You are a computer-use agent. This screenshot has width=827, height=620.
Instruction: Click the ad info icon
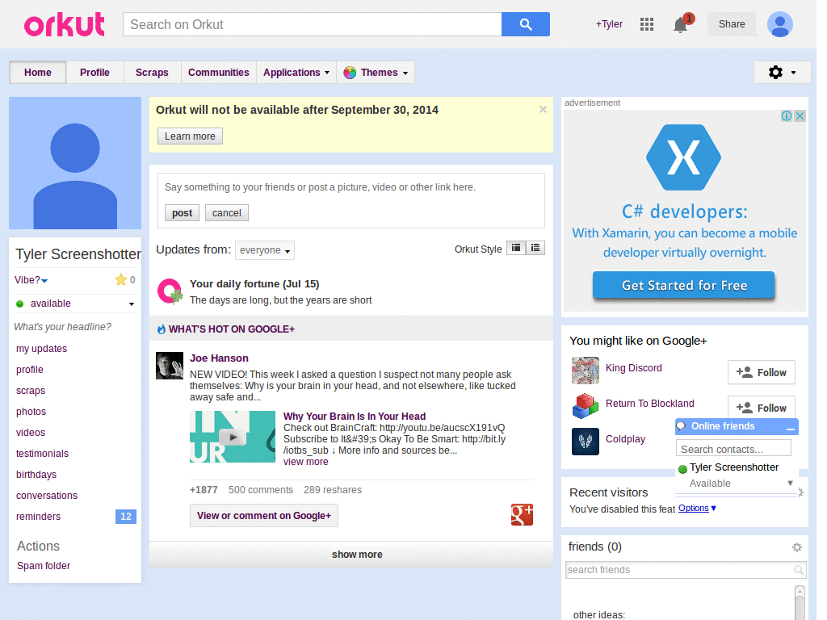[x=787, y=116]
